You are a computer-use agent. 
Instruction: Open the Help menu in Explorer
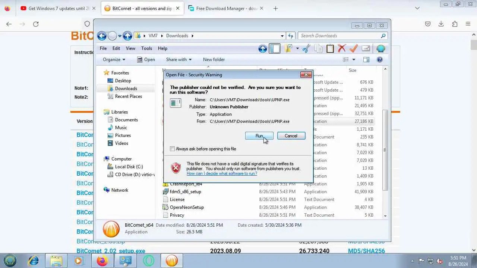pos(162,48)
